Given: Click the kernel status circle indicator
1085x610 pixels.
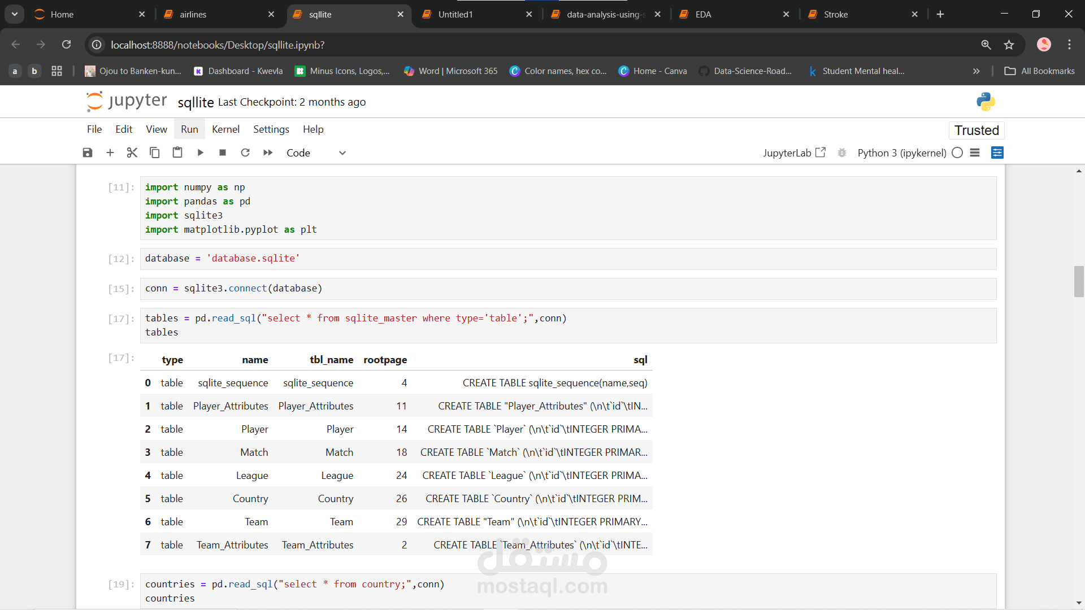Looking at the screenshot, I should tap(957, 152).
